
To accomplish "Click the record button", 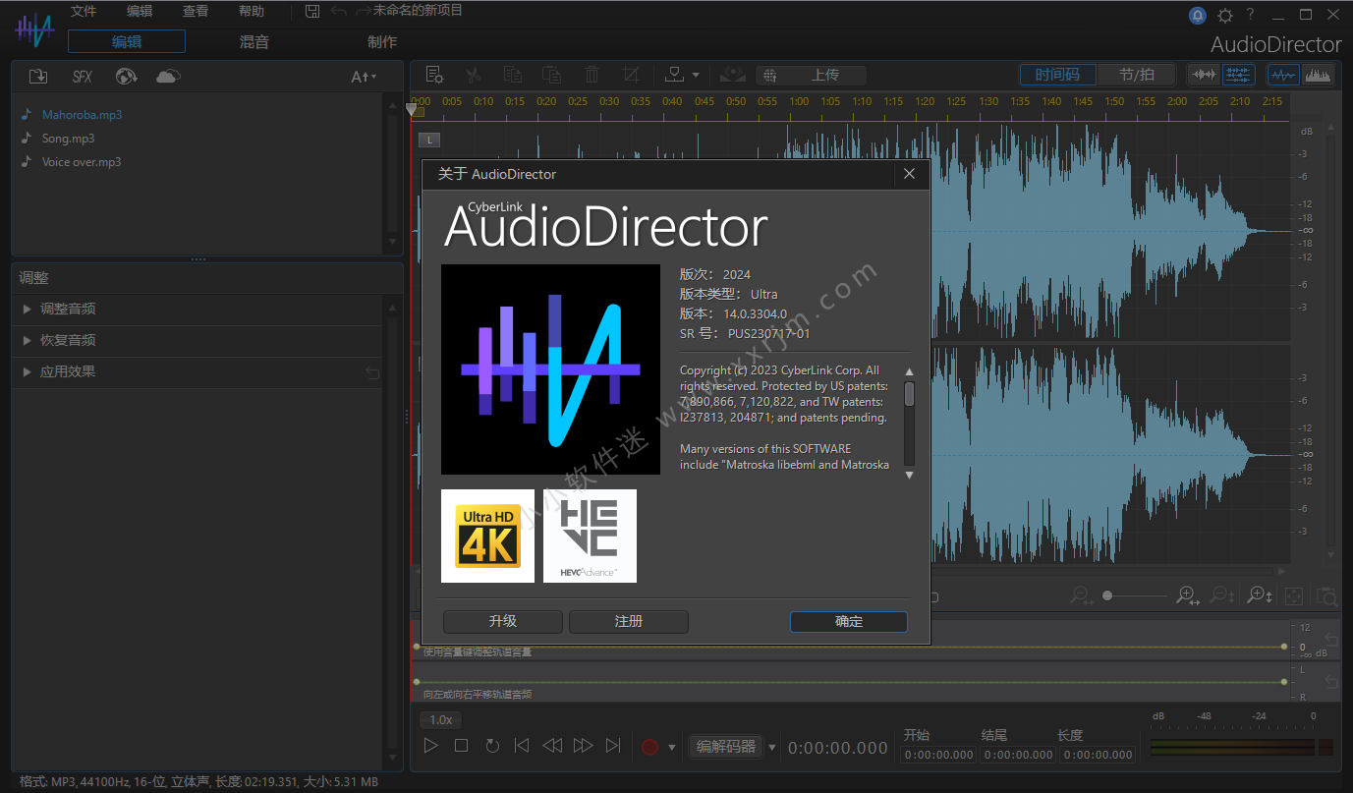I will tap(648, 747).
